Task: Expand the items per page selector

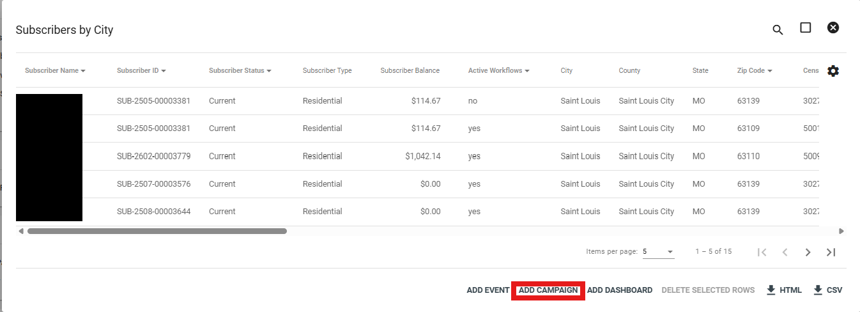Action: coord(658,252)
